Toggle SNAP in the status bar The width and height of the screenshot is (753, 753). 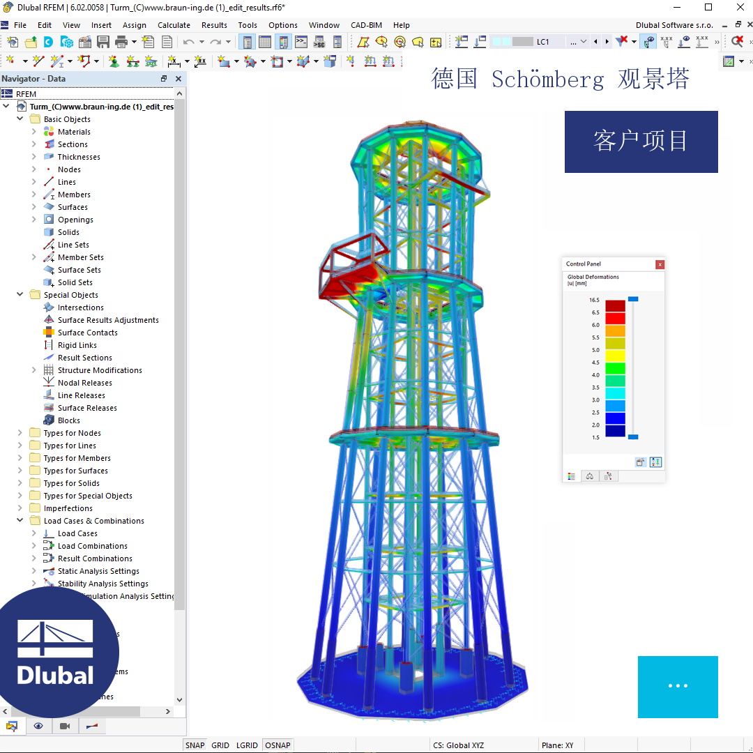(195, 745)
